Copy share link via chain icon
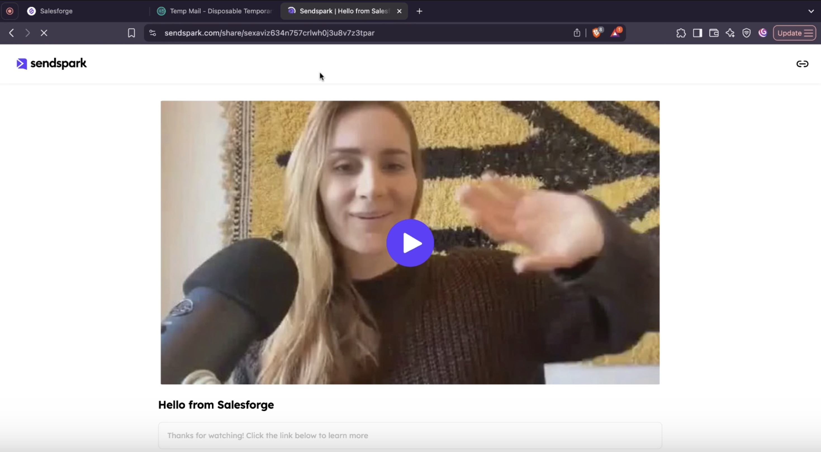This screenshot has height=452, width=821. pos(802,64)
